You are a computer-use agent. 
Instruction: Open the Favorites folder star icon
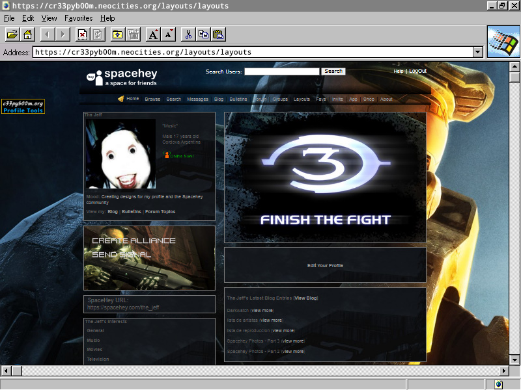coord(118,34)
